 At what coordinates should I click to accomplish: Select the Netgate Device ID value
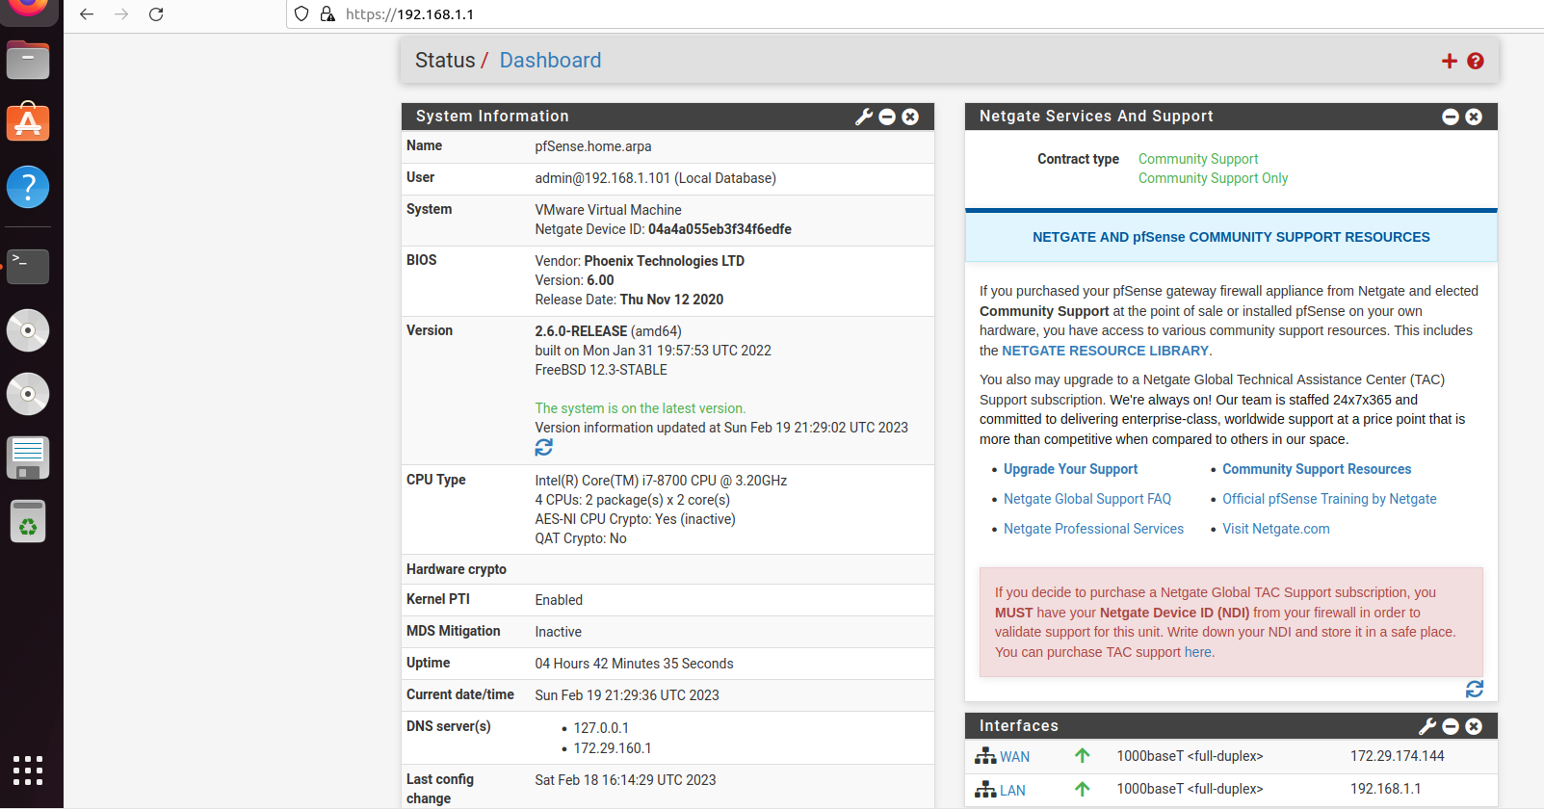[x=720, y=229]
